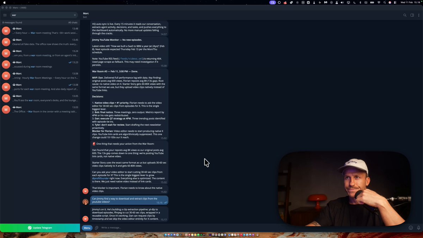Click user avatar beside 'Can Jimmy find' message
This screenshot has height=238, width=423.
click(85, 202)
